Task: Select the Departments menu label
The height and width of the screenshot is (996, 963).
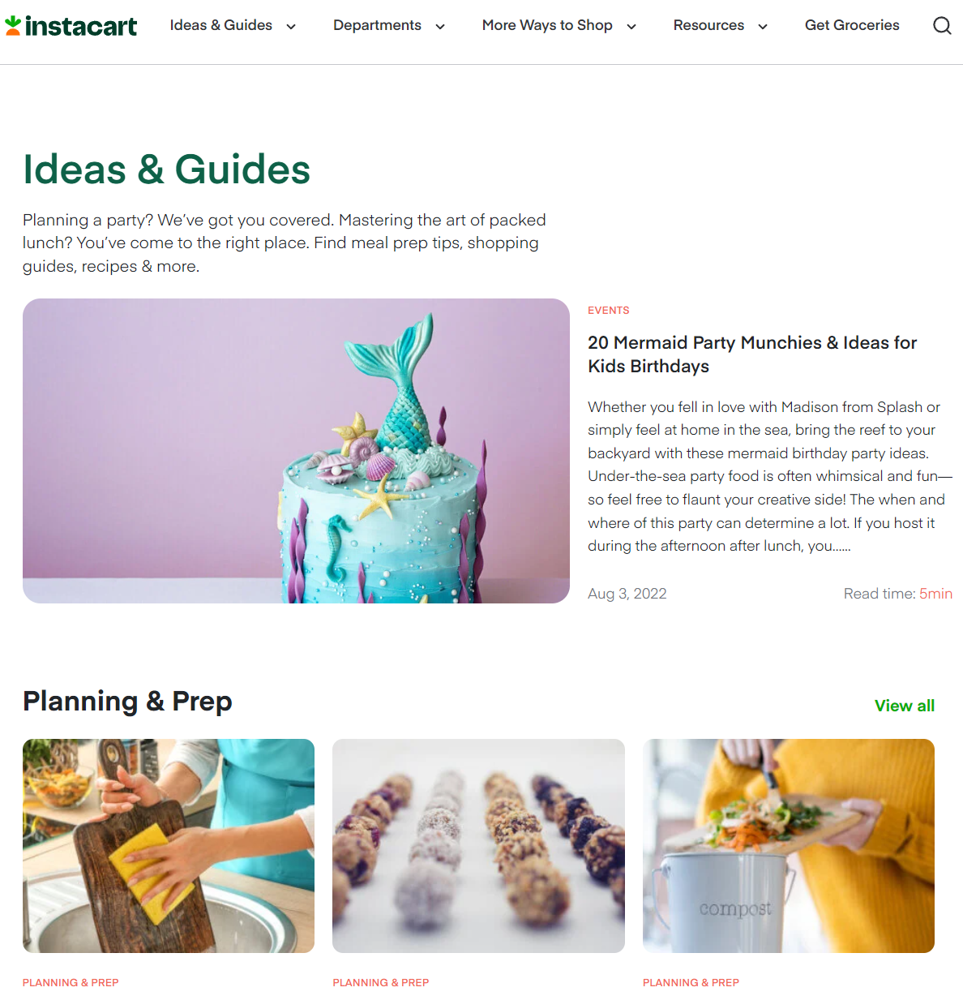Action: 377,25
